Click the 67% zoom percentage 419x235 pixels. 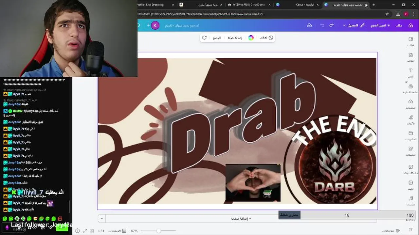[x=134, y=231]
